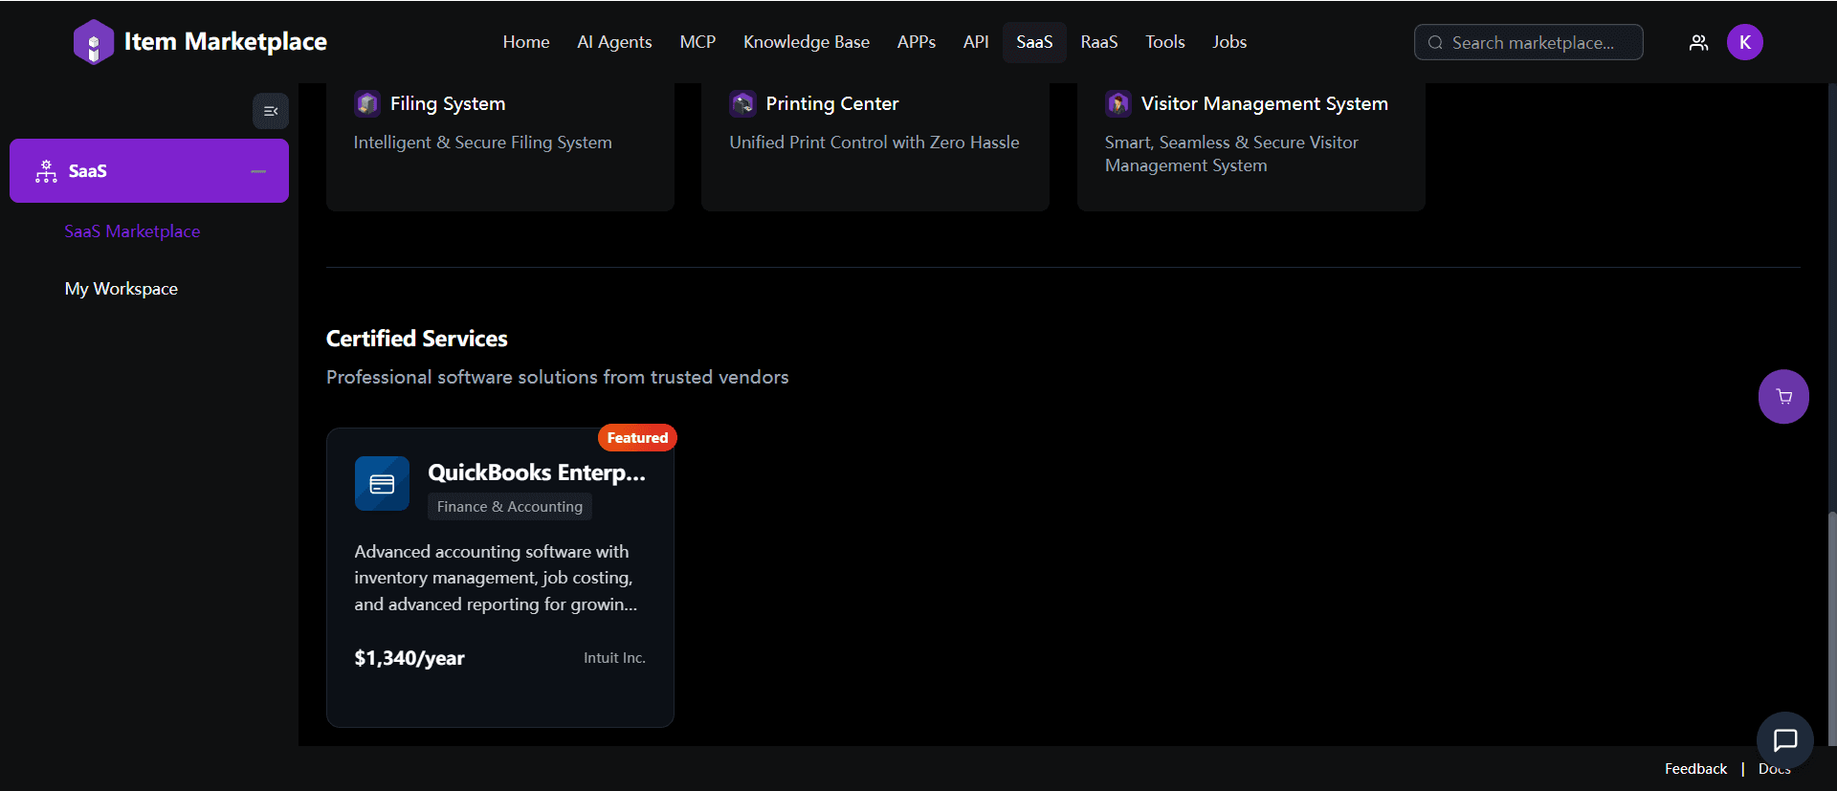
Task: Go to the Home nav item
Action: coord(526,42)
